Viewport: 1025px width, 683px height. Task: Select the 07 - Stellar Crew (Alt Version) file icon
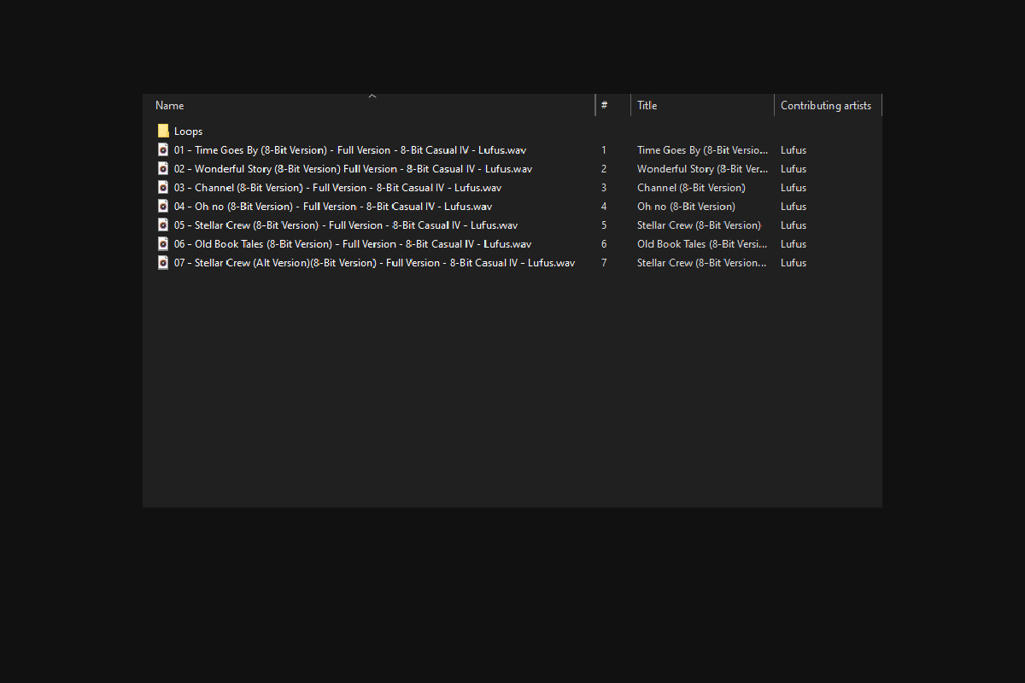[163, 262]
